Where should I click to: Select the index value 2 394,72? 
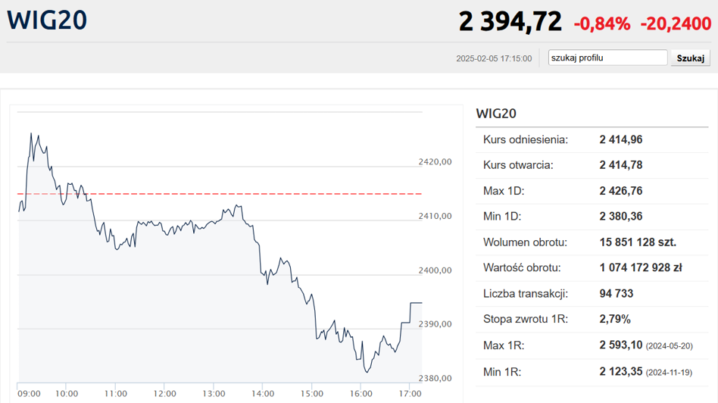tap(510, 22)
